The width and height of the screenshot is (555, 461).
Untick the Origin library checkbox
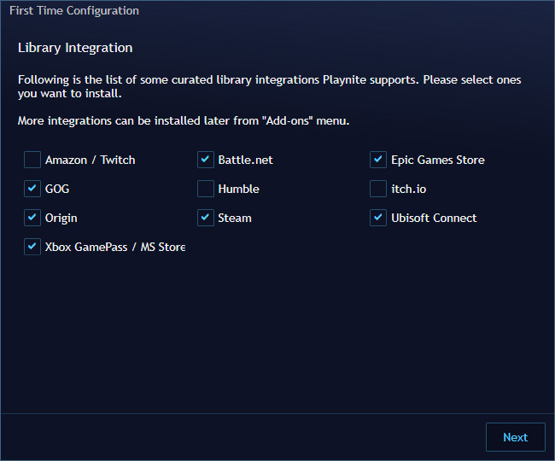(x=32, y=218)
